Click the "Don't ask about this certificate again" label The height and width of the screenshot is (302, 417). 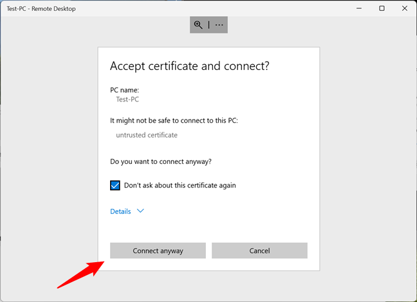pos(180,186)
